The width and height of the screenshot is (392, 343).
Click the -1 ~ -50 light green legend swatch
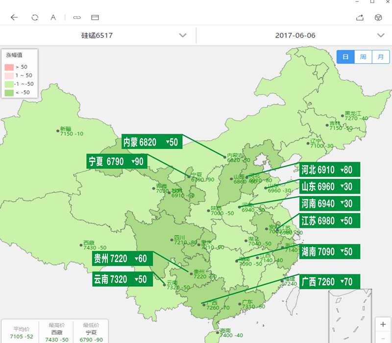tap(9, 84)
